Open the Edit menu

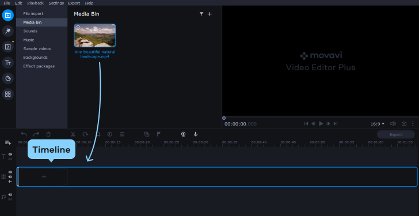[x=18, y=3]
